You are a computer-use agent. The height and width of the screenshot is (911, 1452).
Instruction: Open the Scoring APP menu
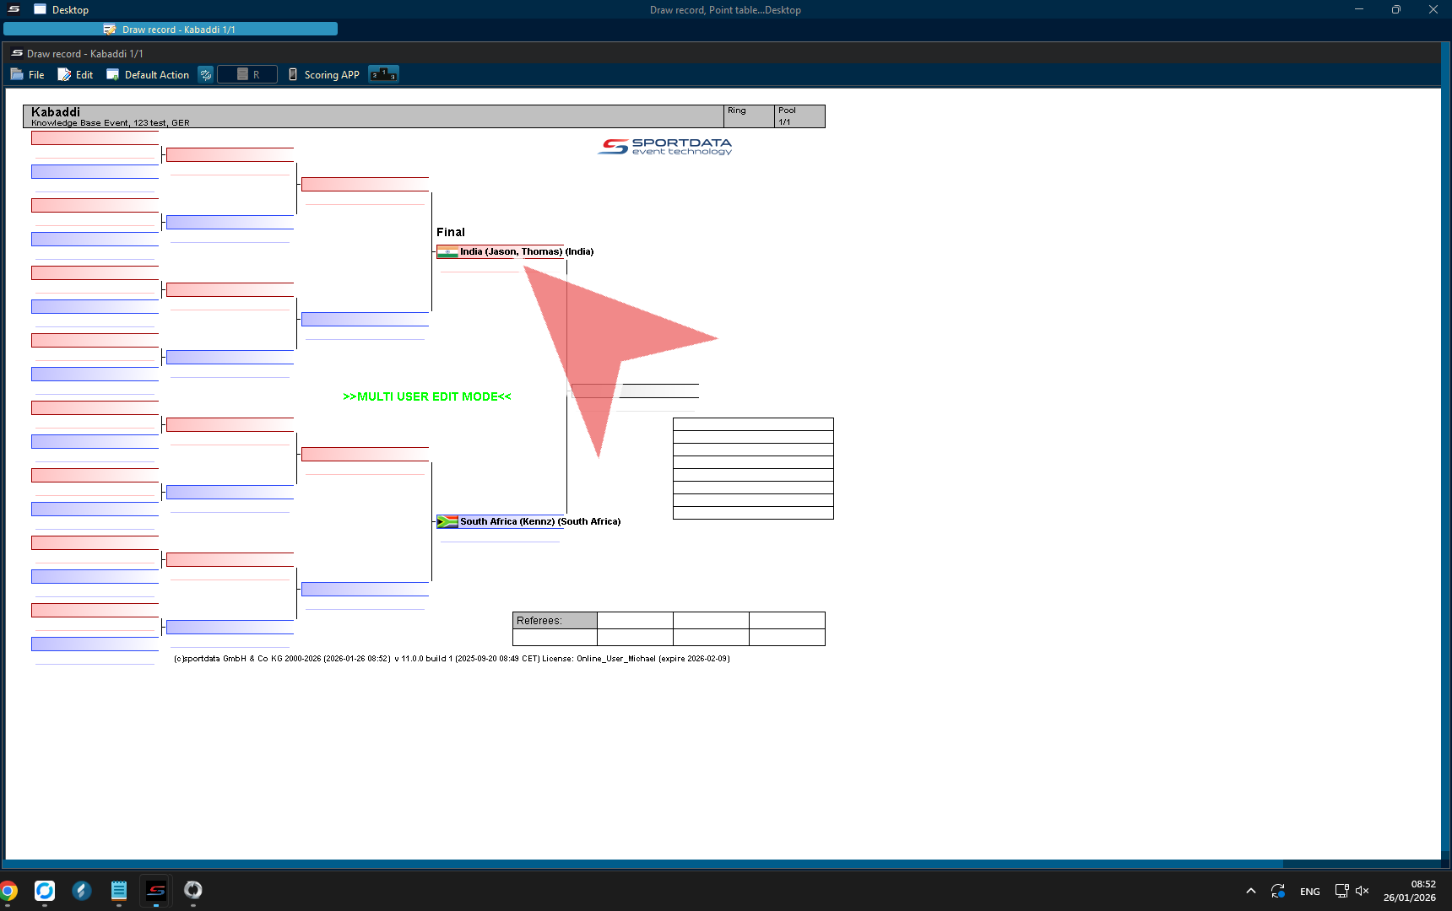(324, 75)
